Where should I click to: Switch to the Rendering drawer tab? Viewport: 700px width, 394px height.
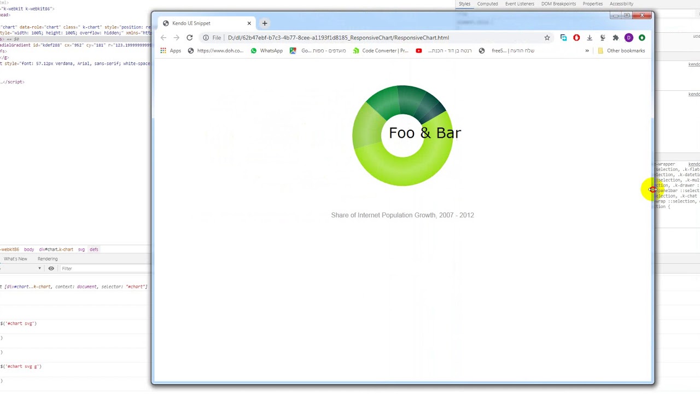point(48,259)
